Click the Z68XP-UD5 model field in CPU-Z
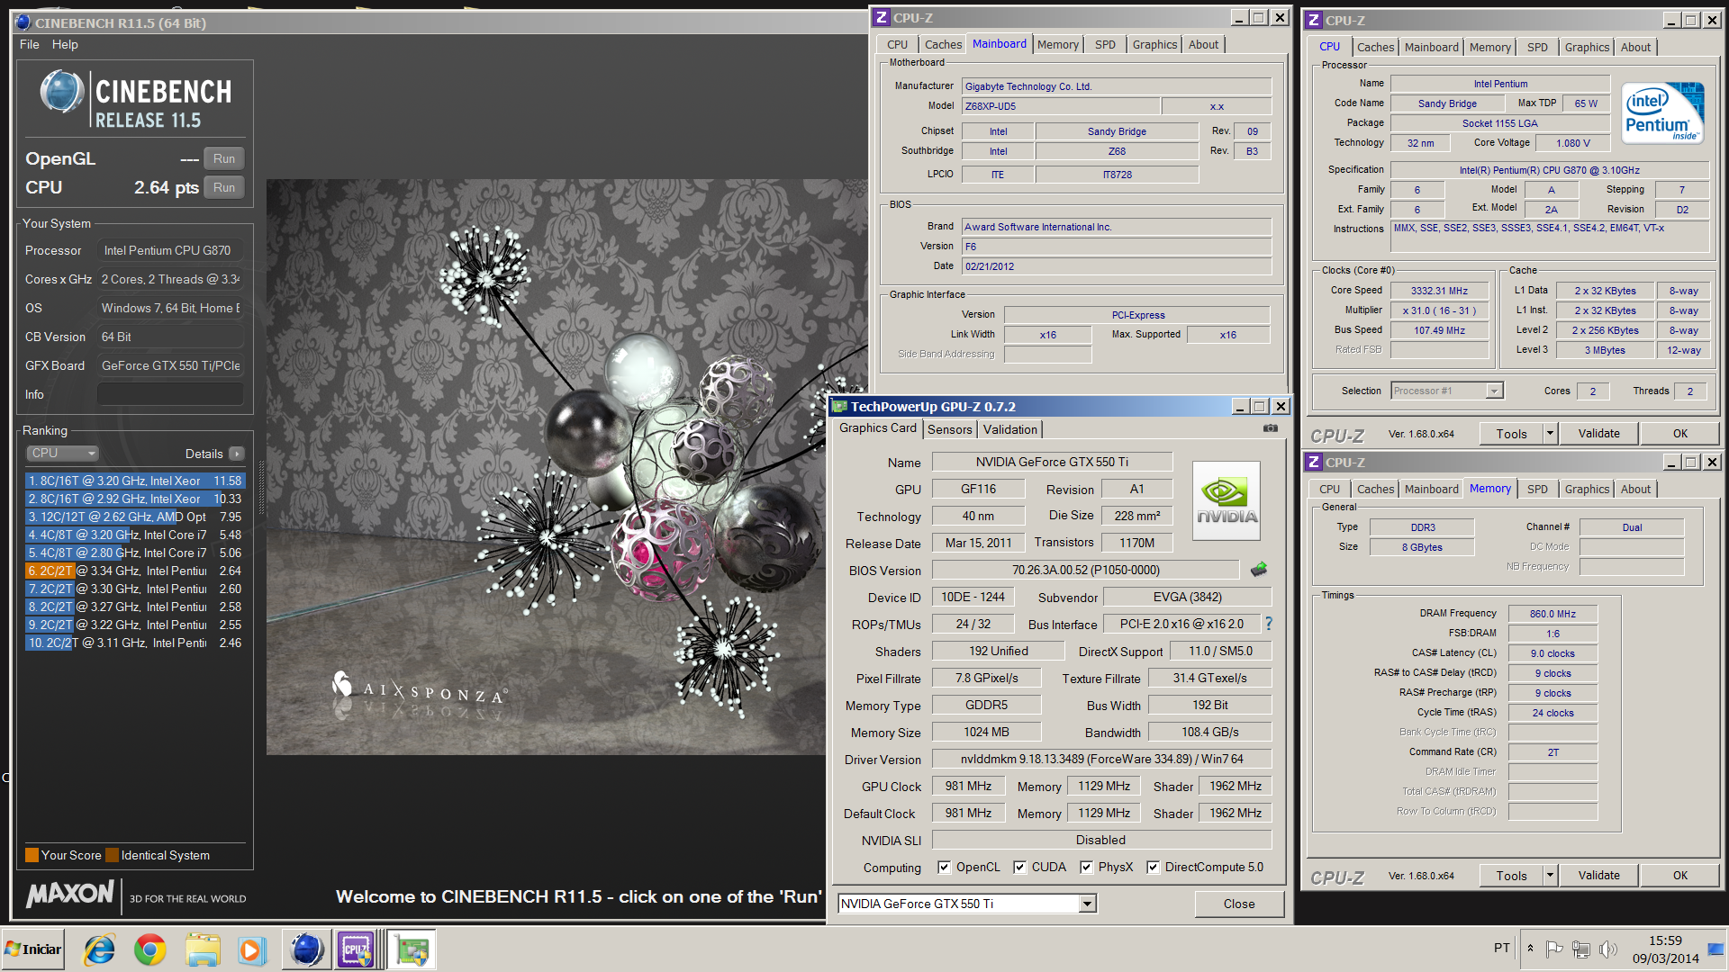Image resolution: width=1729 pixels, height=972 pixels. tap(1061, 106)
